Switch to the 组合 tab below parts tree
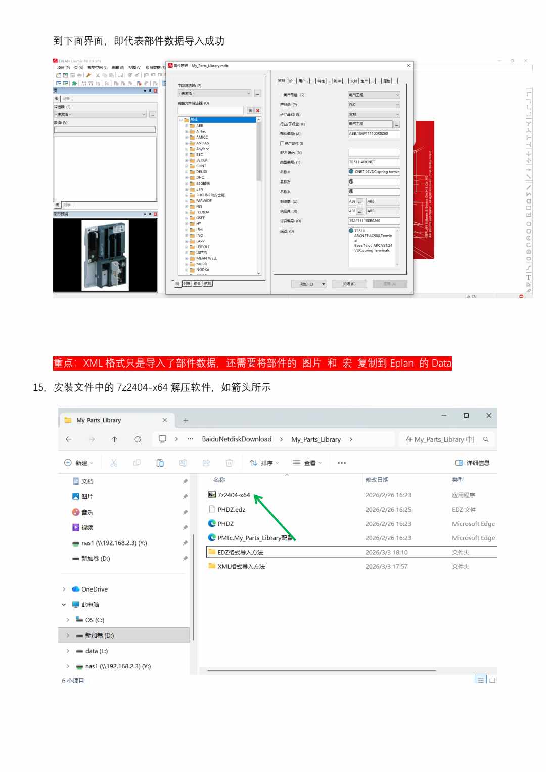 click(197, 284)
